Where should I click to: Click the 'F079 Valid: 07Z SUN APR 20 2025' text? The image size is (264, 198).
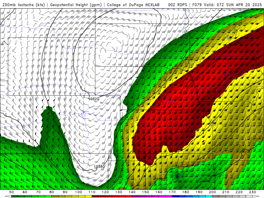[227, 5]
